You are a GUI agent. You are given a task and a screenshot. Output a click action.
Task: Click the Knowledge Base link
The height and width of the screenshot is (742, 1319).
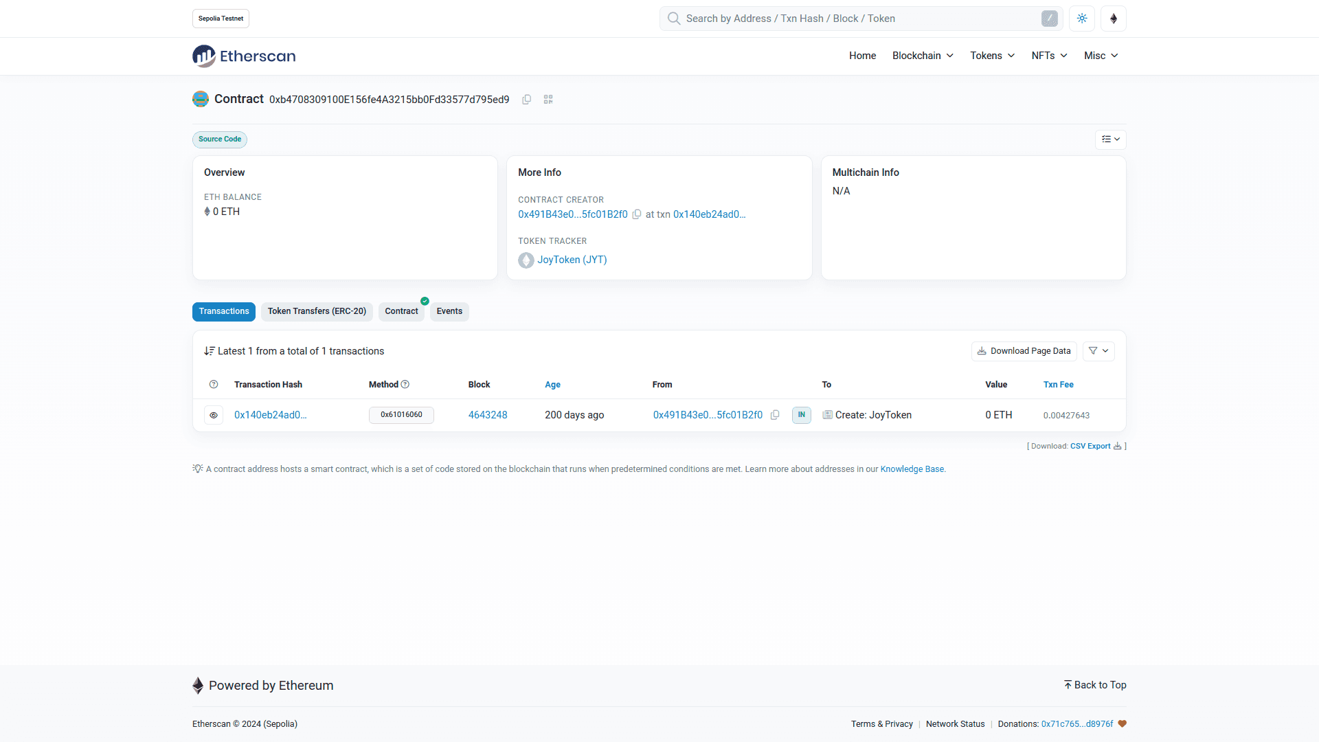point(912,469)
